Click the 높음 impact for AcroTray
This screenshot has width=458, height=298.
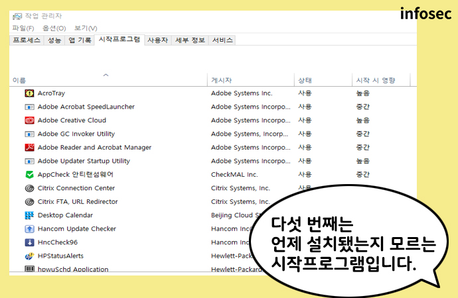[363, 93]
